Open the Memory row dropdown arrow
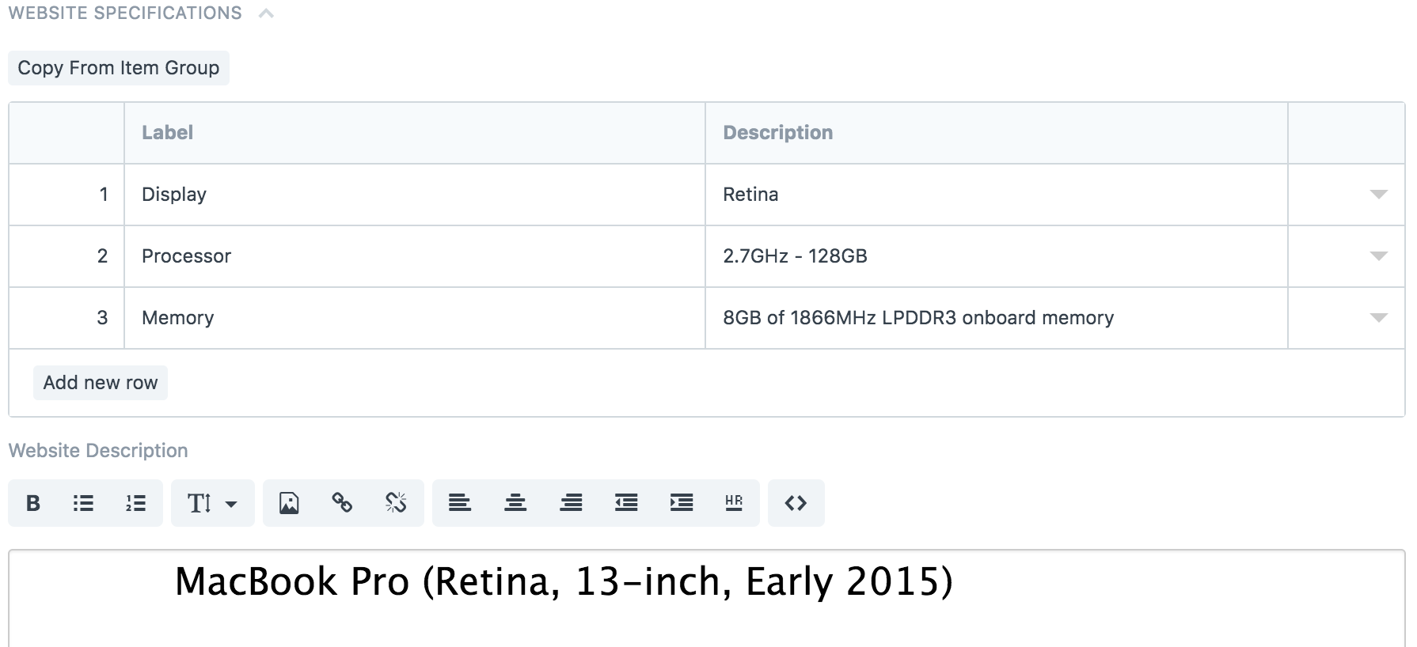Image resolution: width=1417 pixels, height=647 pixels. point(1378,318)
